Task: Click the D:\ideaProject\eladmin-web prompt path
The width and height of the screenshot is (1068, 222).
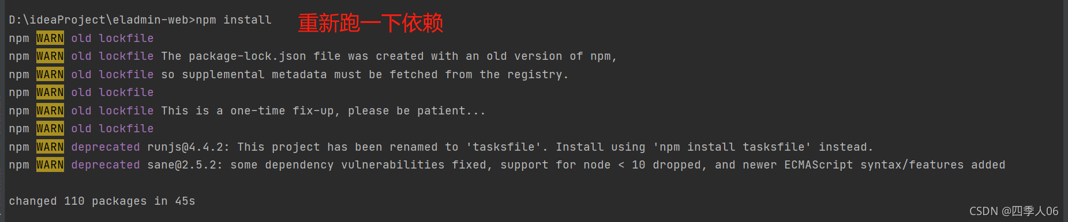Action: coord(99,20)
